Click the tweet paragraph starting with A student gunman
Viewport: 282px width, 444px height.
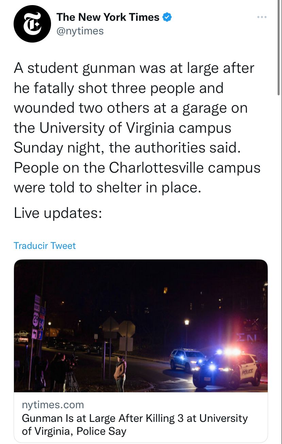tap(137, 128)
